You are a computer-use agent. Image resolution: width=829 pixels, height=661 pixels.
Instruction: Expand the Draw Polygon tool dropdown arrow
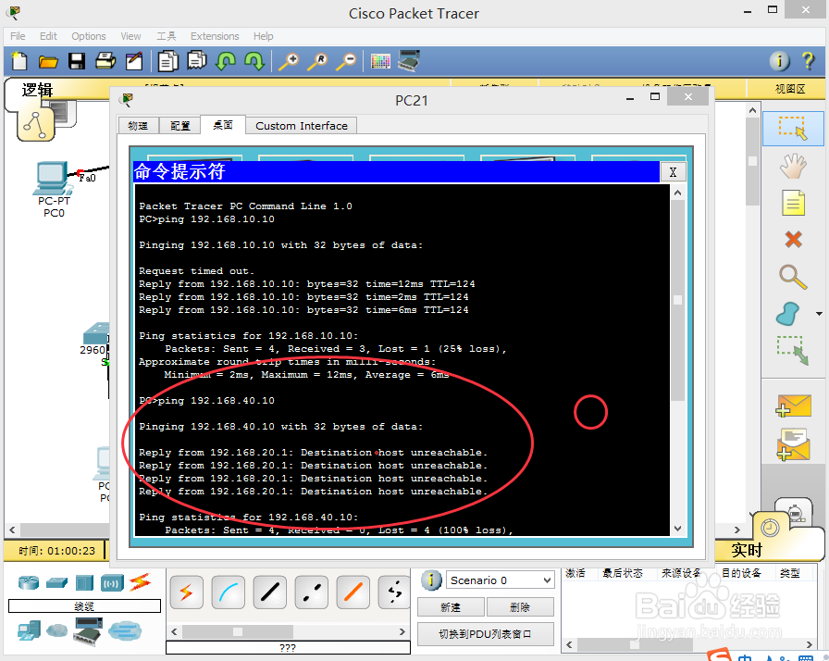tap(819, 314)
